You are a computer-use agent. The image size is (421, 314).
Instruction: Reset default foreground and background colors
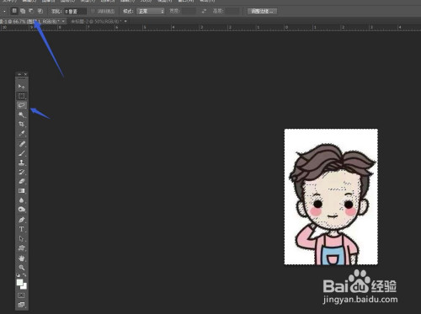19,275
